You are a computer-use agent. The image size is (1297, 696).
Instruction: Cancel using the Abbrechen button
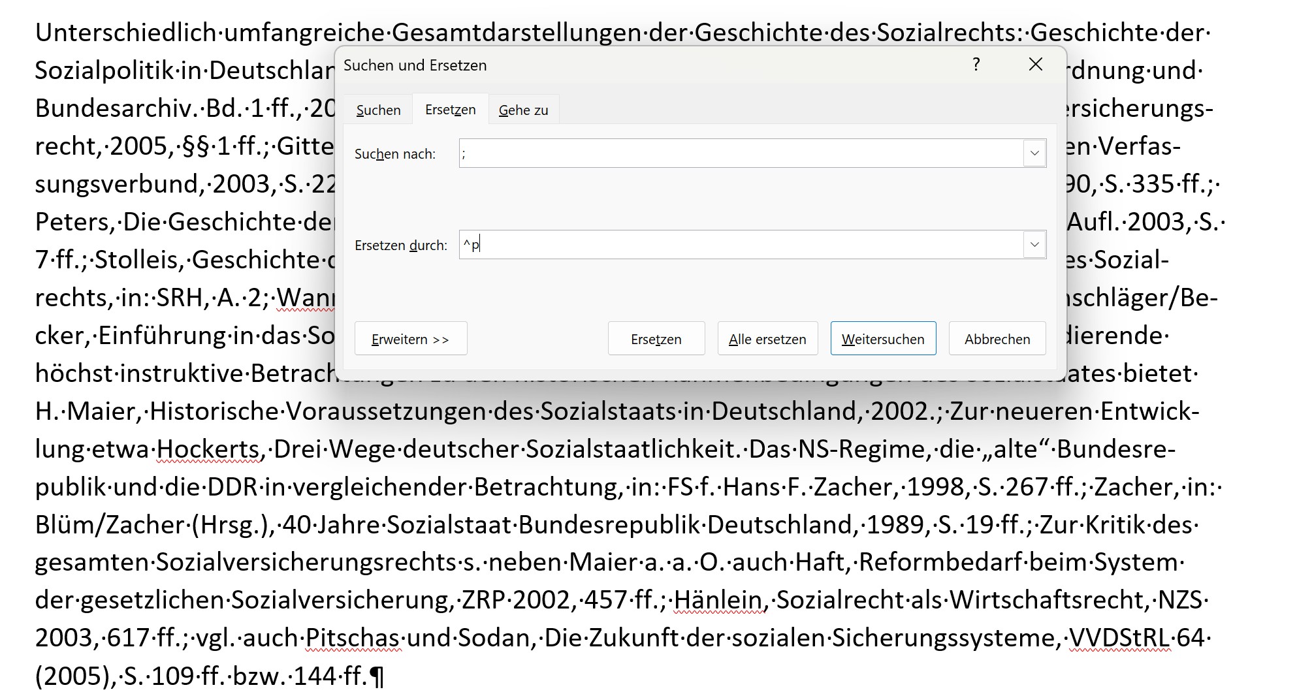click(997, 339)
